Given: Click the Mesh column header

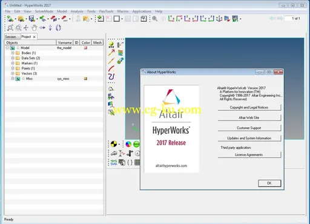Looking at the screenshot, I should pos(97,42).
